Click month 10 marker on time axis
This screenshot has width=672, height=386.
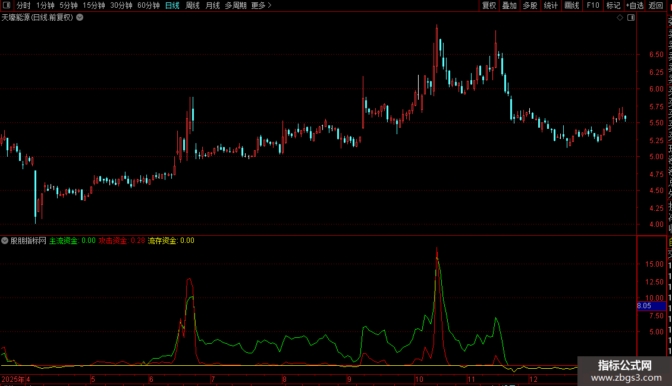419,379
